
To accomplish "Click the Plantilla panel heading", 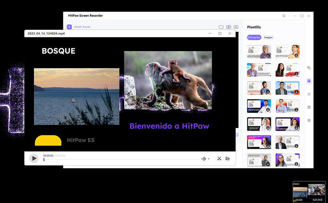I will click(x=254, y=27).
